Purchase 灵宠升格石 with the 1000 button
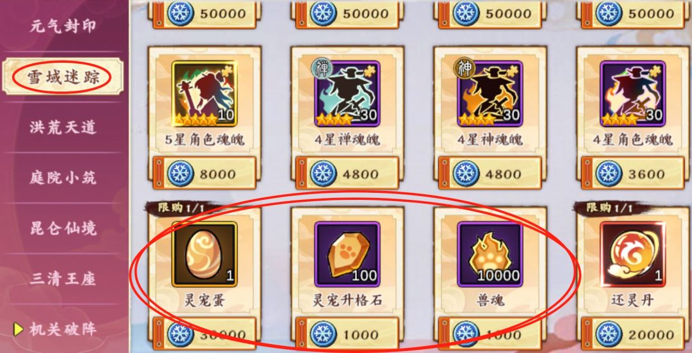Image resolution: width=692 pixels, height=353 pixels. [x=347, y=334]
